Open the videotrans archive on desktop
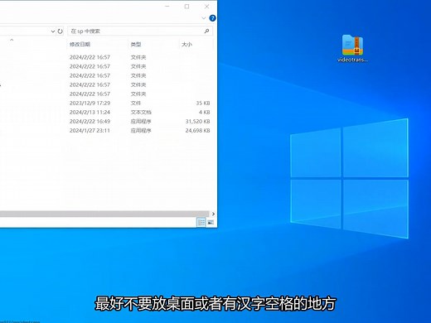Image resolution: width=431 pixels, height=323 pixels. [352, 48]
